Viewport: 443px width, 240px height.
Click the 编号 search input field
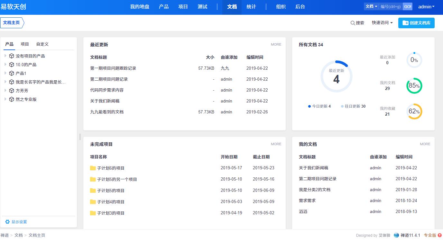391,6
